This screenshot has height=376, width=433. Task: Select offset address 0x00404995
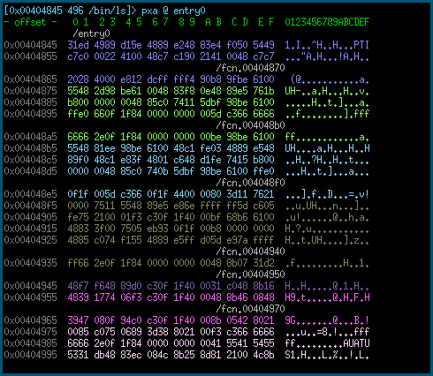30,355
